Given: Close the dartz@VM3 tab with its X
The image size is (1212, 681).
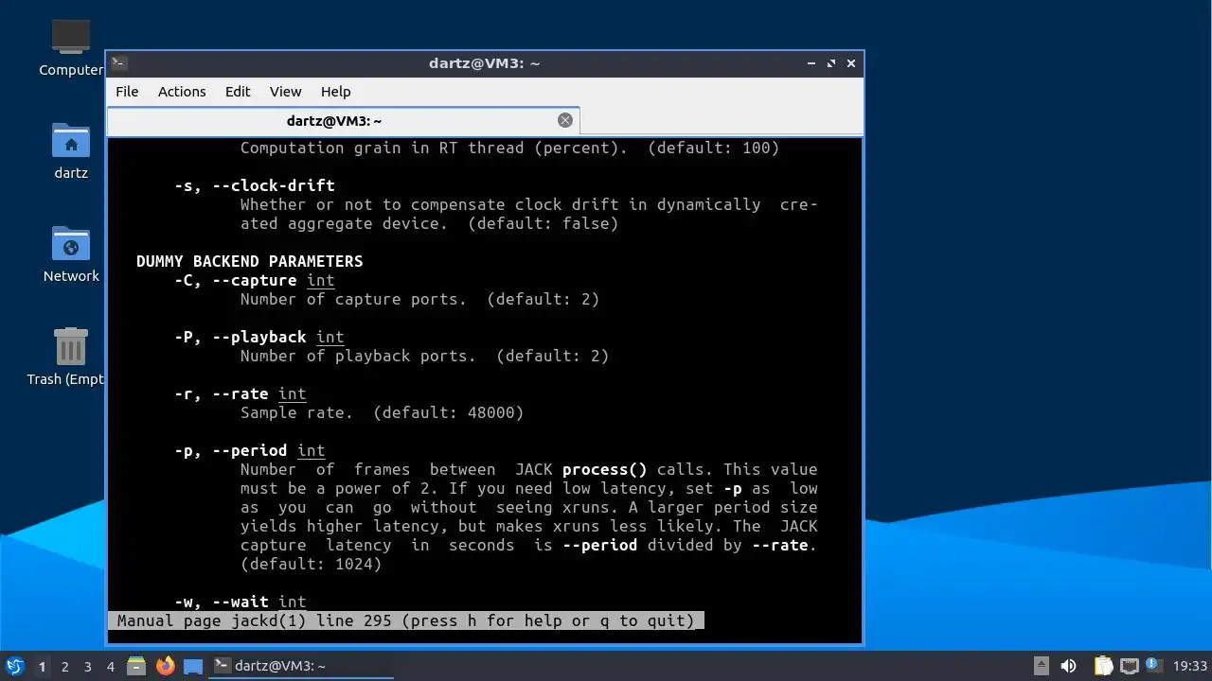Looking at the screenshot, I should pyautogui.click(x=565, y=120).
